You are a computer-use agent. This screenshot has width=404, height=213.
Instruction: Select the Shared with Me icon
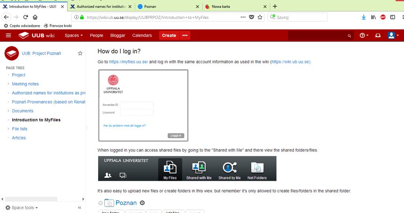(199, 170)
